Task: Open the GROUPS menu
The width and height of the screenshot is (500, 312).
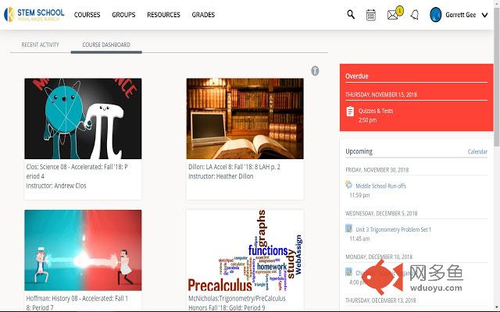Action: (x=123, y=15)
